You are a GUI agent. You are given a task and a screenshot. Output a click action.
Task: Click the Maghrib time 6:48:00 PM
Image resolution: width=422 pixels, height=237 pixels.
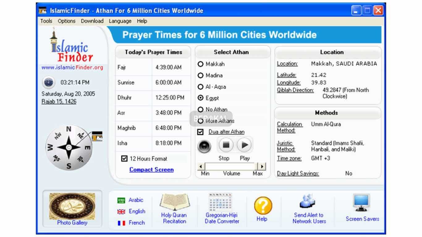pos(168,128)
